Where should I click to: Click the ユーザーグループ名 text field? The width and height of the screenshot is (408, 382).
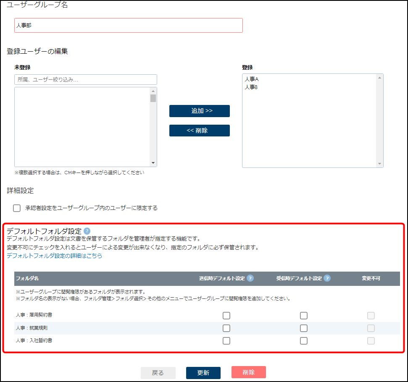pos(128,26)
